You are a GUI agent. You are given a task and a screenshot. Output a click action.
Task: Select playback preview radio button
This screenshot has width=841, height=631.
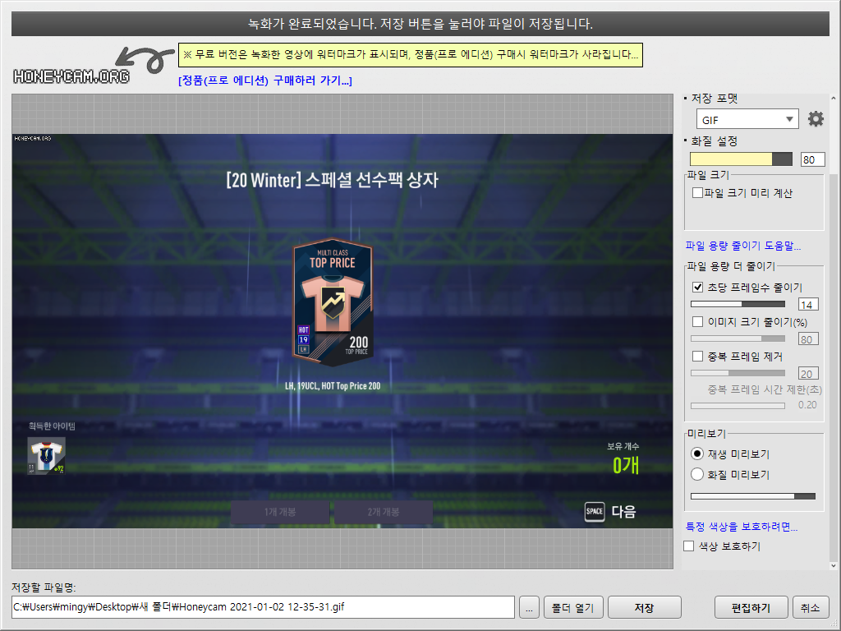[x=697, y=454]
